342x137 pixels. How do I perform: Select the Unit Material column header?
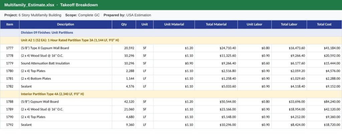click(174, 24)
